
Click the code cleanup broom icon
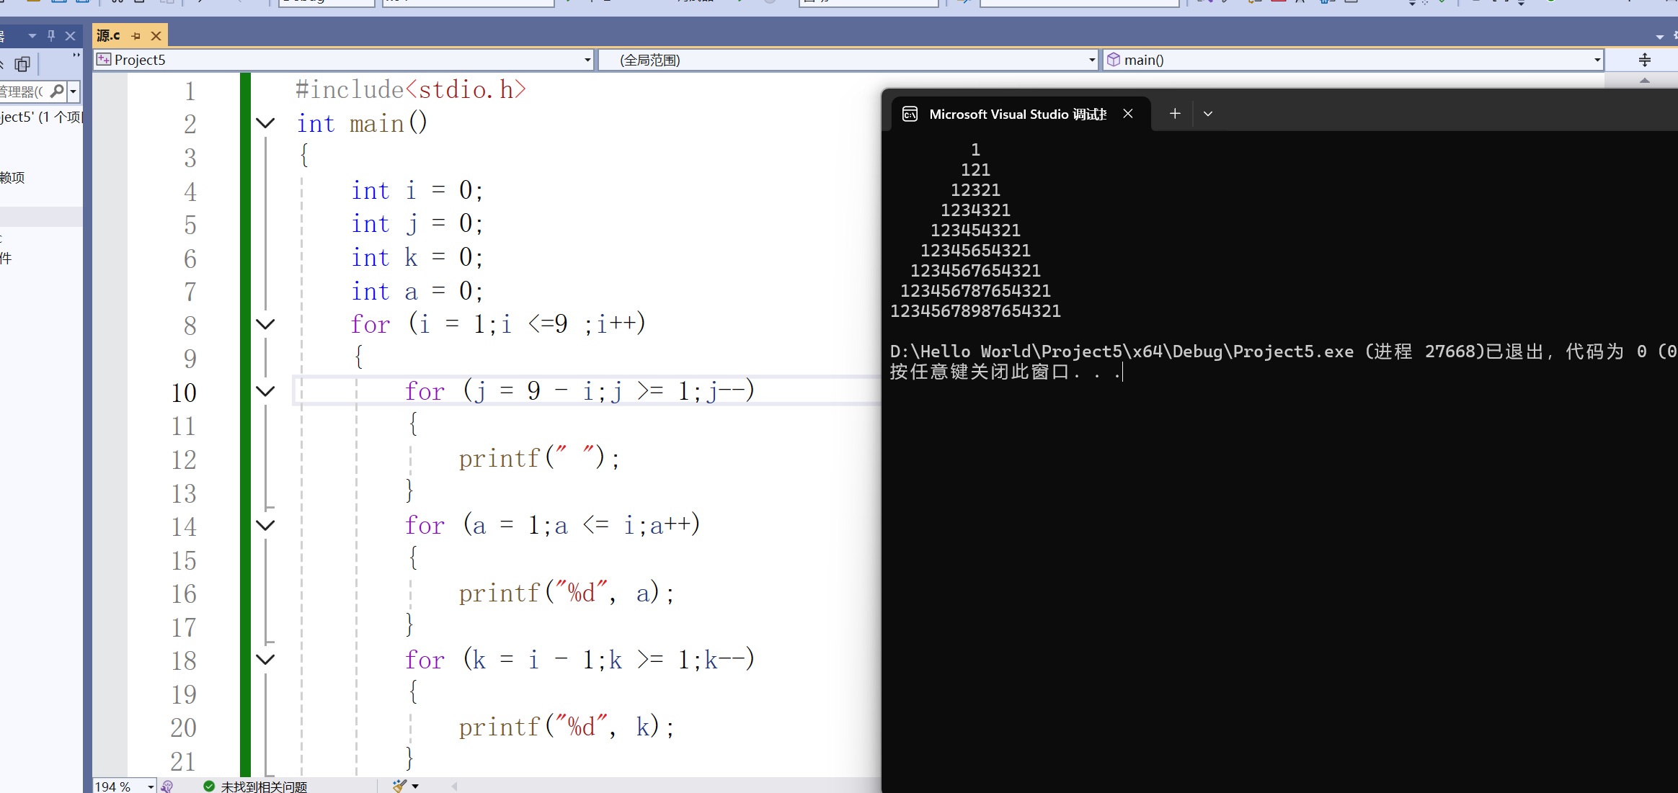[399, 786]
